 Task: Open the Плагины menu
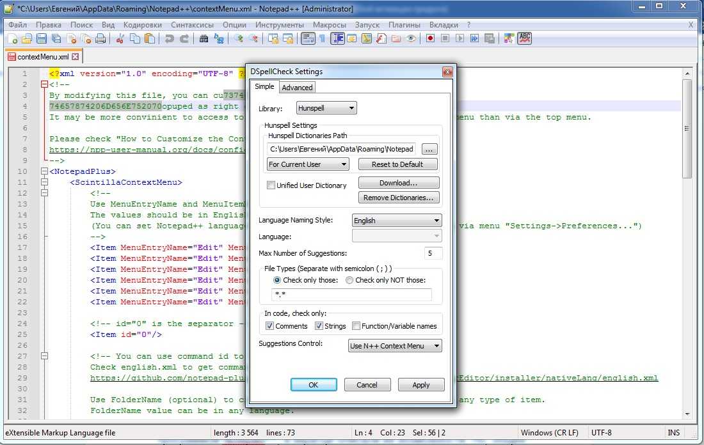pyautogui.click(x=404, y=25)
